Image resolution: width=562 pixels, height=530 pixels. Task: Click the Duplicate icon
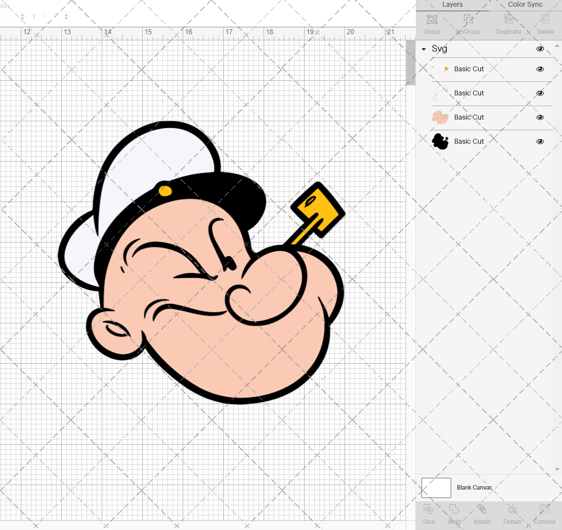(509, 19)
